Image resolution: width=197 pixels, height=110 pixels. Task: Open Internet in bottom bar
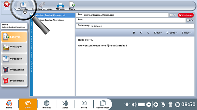pos(46,104)
